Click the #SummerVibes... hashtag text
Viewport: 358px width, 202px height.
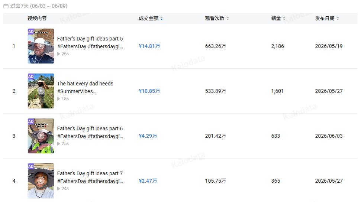pos(77,91)
